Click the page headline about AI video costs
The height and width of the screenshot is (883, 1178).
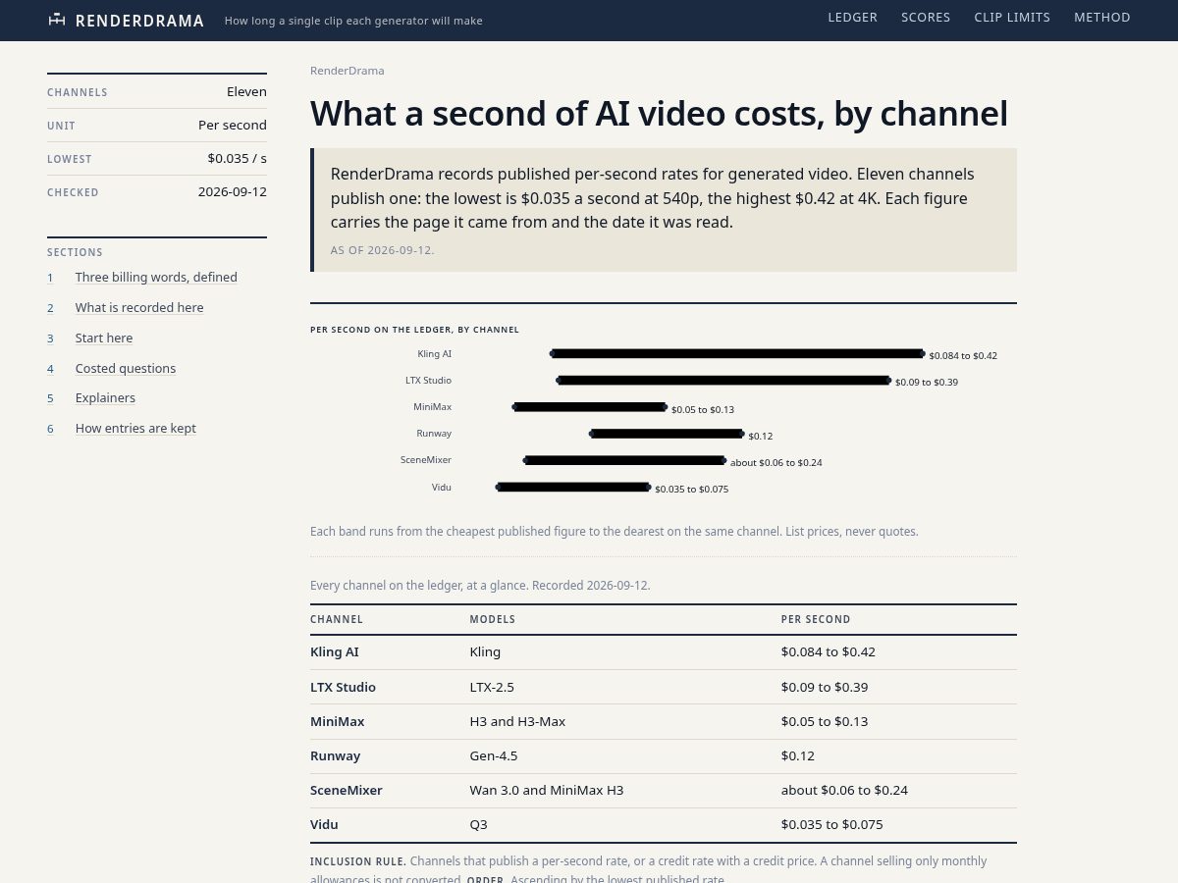coord(659,114)
